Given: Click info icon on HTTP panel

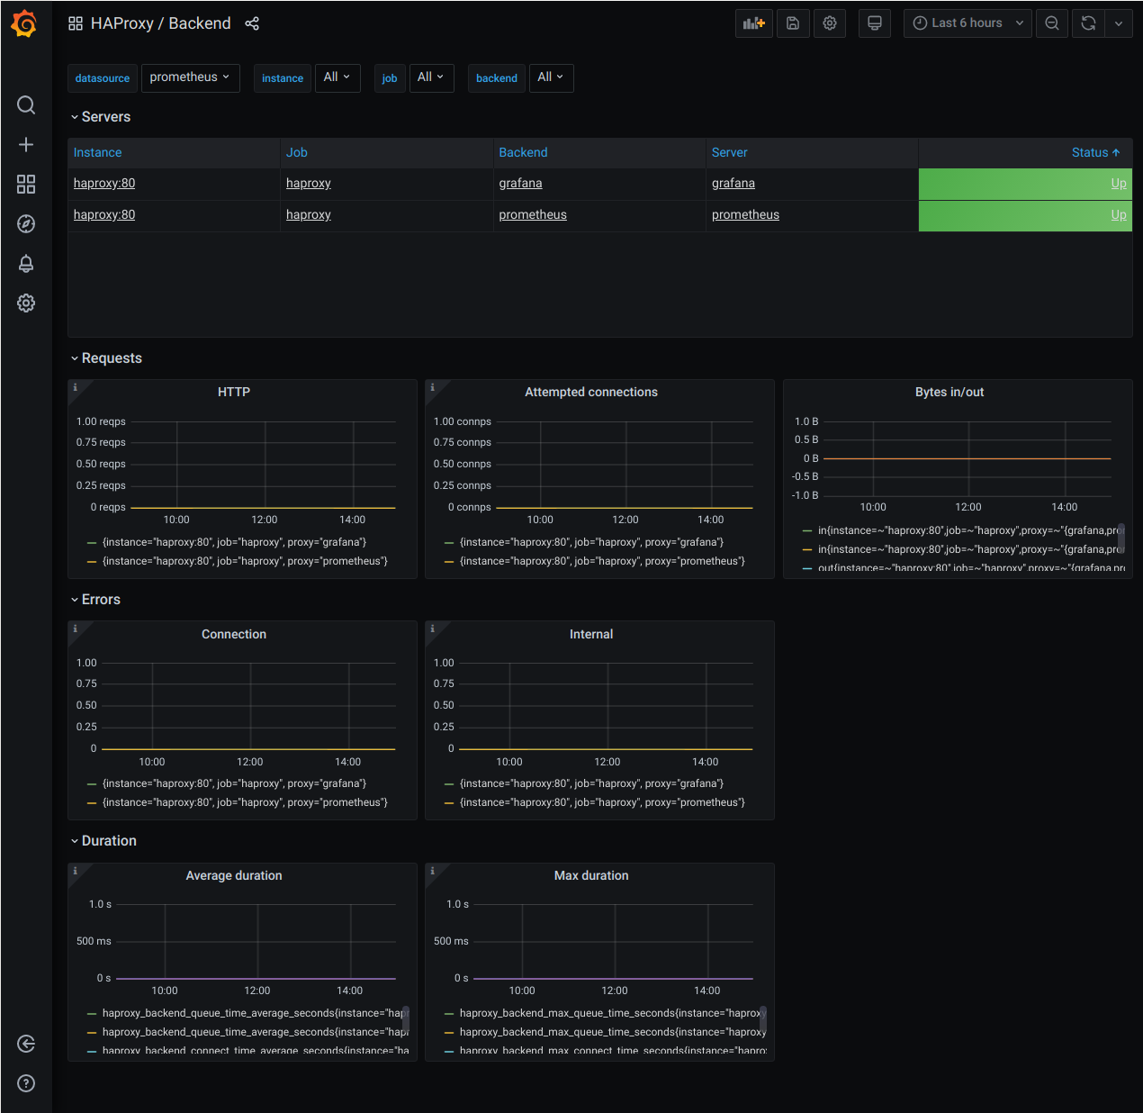Looking at the screenshot, I should coord(76,387).
